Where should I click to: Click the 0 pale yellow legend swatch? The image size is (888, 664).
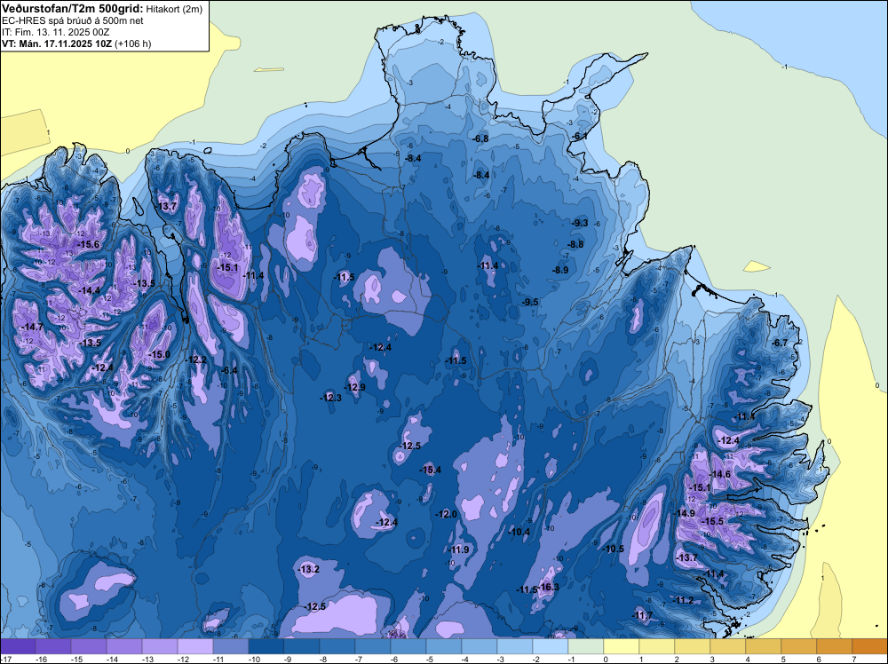622,646
